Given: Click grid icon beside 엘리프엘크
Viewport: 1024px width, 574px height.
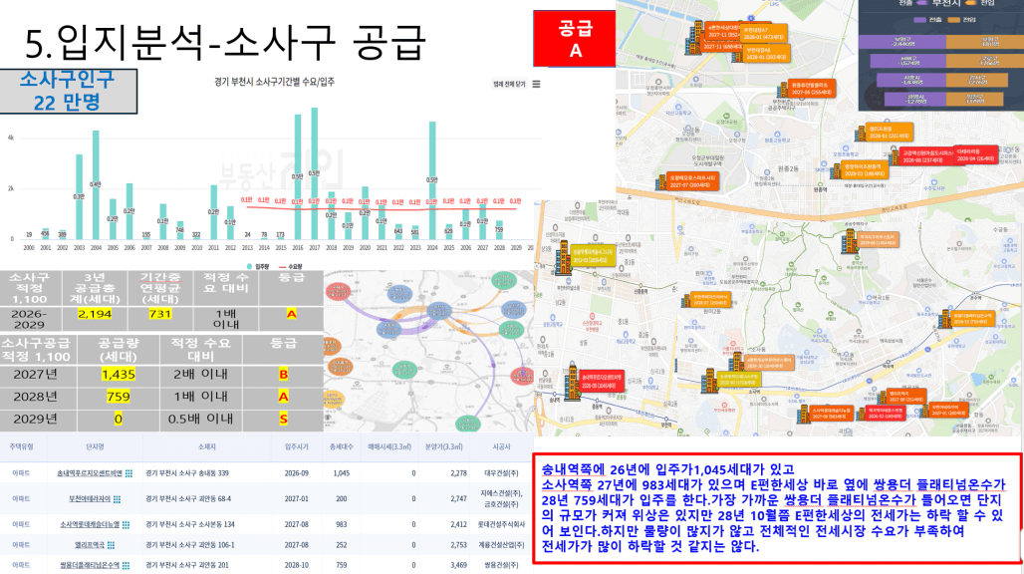Looking at the screenshot, I should point(111,545).
